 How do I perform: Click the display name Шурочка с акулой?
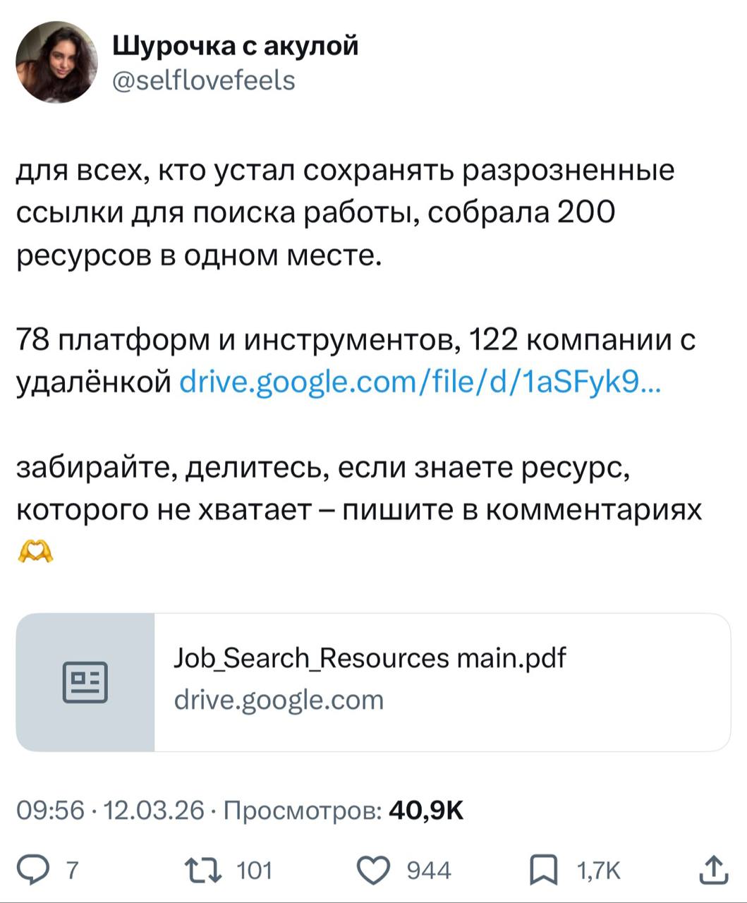(236, 46)
